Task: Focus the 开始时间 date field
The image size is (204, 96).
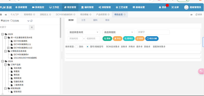Action: tap(75, 39)
